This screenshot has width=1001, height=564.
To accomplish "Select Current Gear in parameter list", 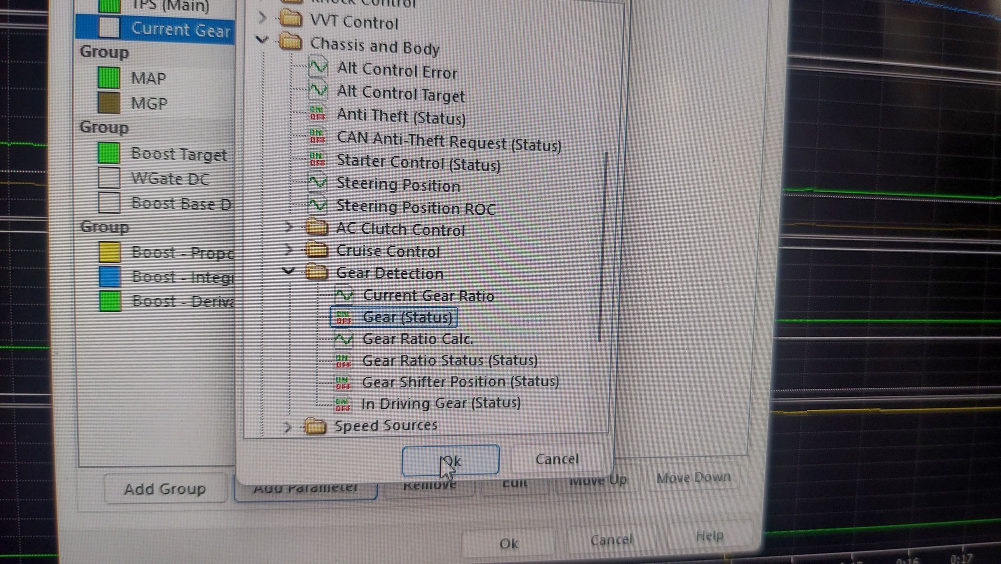I will point(180,30).
